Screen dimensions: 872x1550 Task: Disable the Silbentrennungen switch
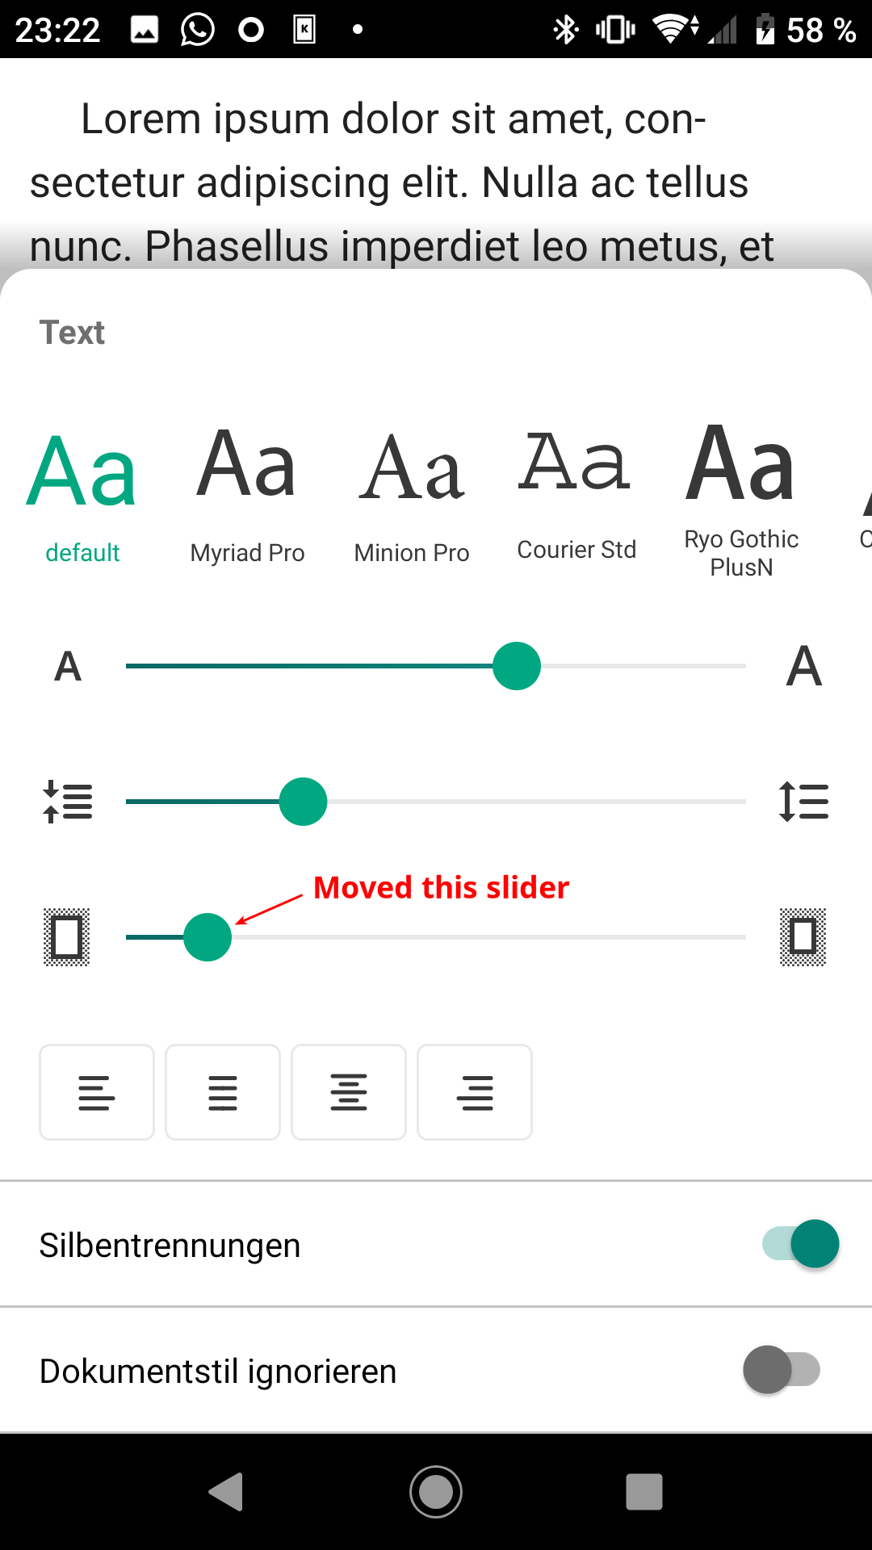(x=801, y=1244)
